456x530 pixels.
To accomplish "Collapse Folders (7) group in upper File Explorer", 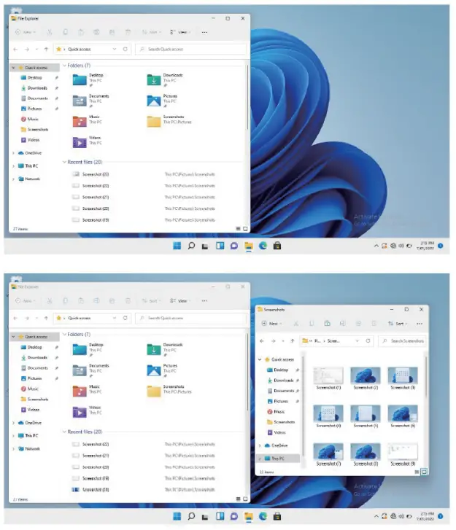I will click(x=64, y=65).
